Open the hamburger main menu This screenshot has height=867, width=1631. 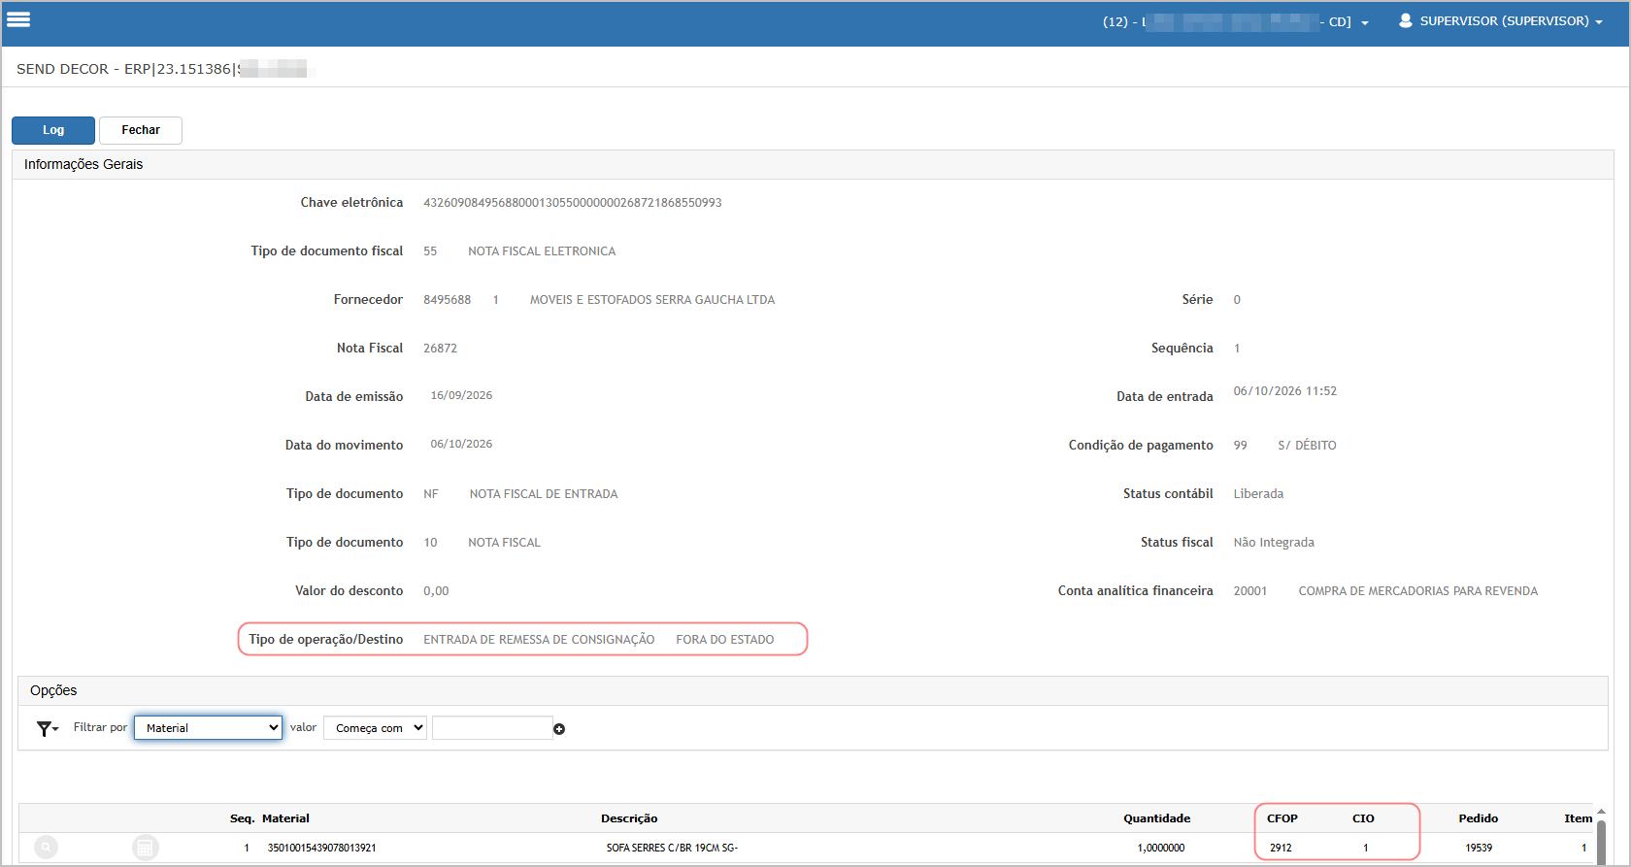(x=18, y=19)
